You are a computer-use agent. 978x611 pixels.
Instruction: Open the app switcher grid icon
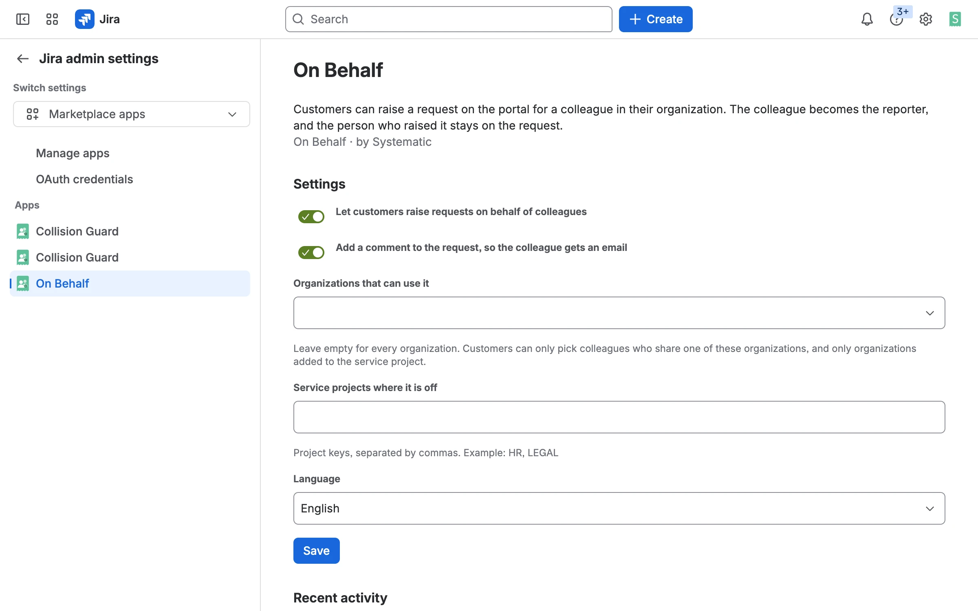52,19
